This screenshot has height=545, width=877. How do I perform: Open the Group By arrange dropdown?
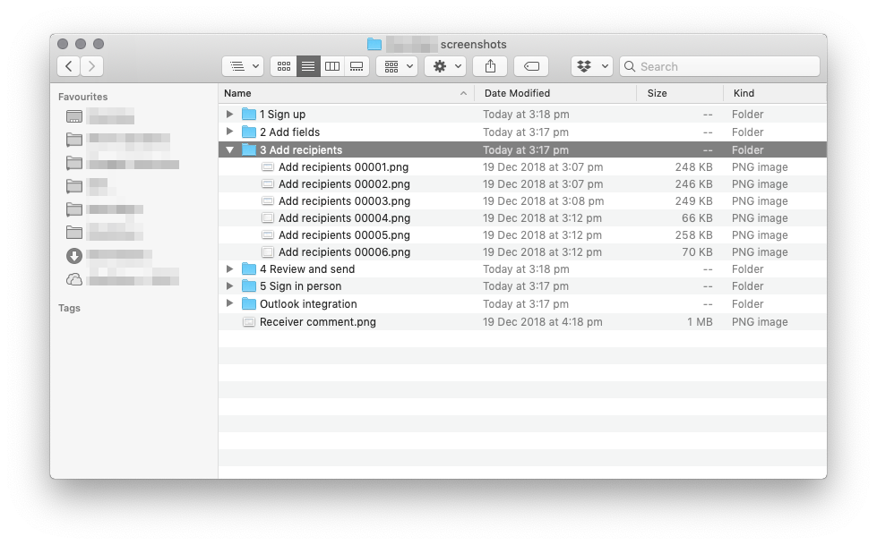[397, 66]
